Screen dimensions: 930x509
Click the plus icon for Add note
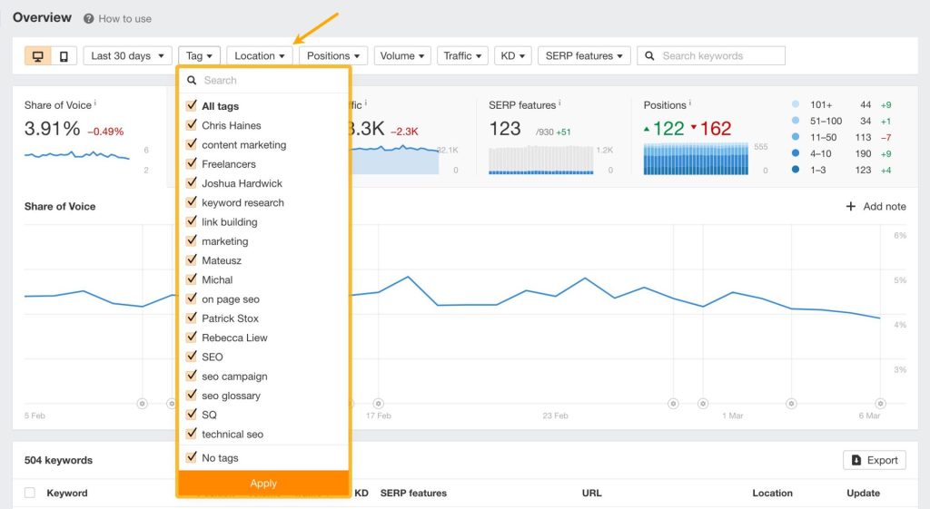tap(851, 207)
